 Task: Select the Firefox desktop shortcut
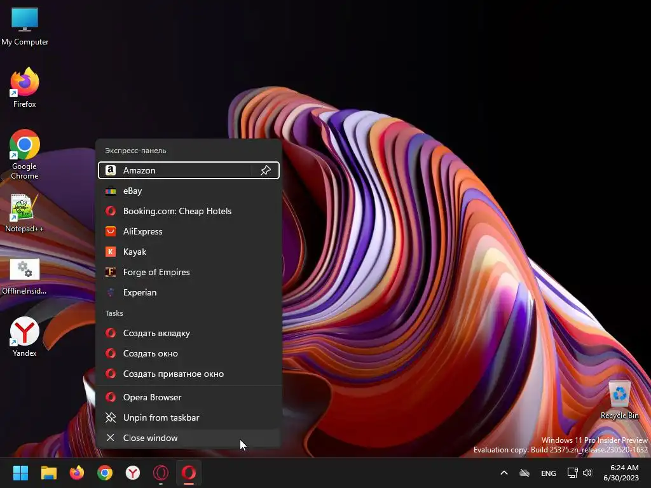click(x=25, y=88)
